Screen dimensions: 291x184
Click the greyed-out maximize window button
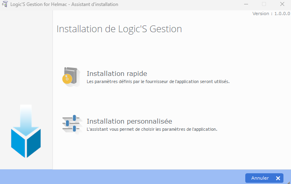[x=264, y=4]
